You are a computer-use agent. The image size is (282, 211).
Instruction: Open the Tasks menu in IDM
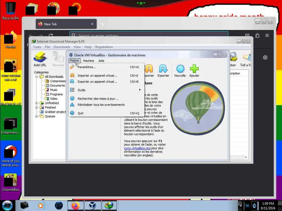(x=37, y=47)
